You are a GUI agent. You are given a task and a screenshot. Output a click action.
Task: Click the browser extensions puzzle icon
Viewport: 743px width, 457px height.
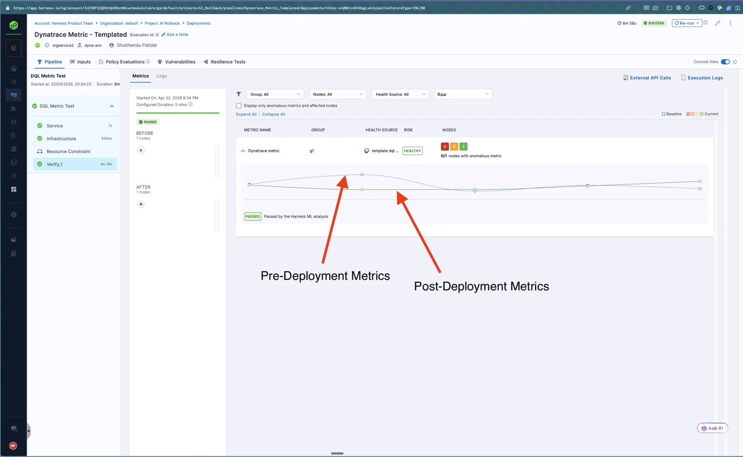[x=701, y=8]
